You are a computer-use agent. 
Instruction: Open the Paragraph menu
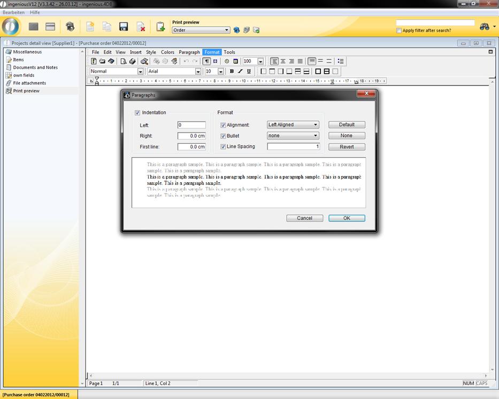click(189, 52)
